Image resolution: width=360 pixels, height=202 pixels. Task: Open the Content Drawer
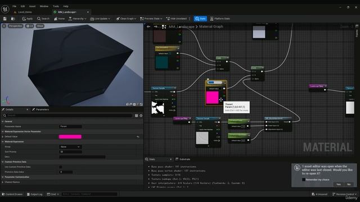(x=12, y=194)
